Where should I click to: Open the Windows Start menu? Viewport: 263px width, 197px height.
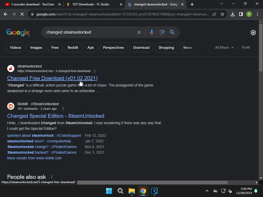click(x=109, y=191)
